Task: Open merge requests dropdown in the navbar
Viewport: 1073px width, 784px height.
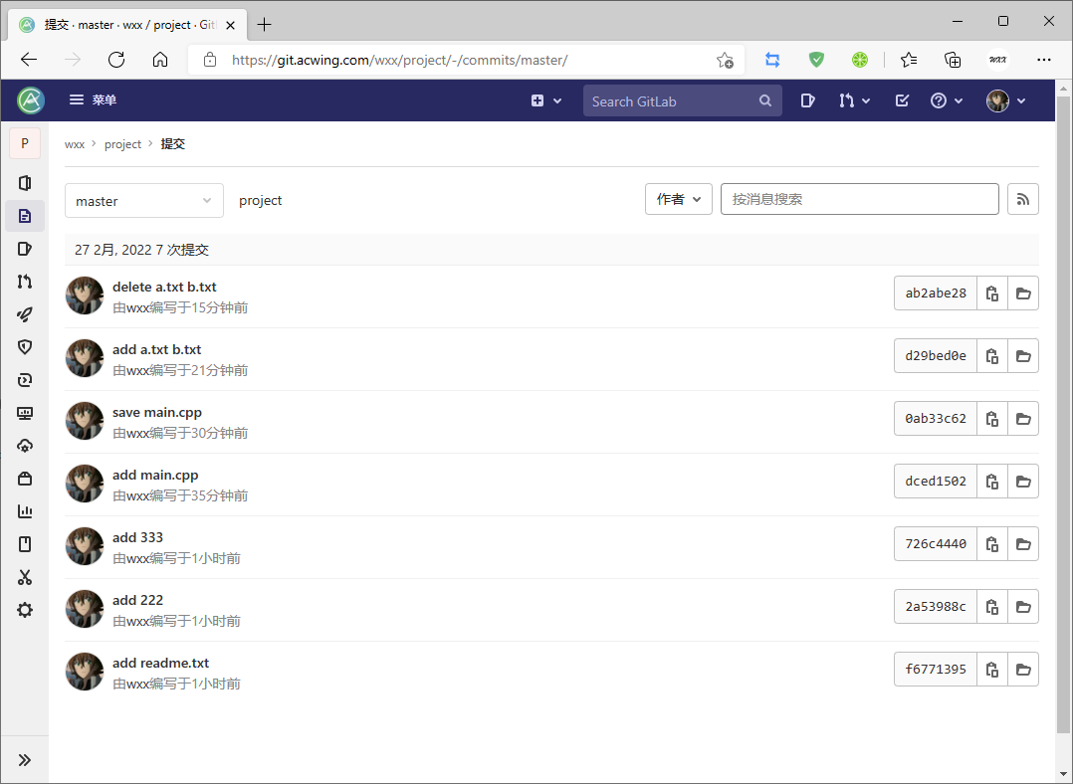Action: tap(854, 100)
